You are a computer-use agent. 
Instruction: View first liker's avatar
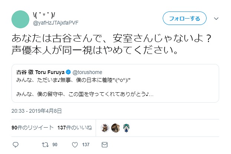click(105, 128)
